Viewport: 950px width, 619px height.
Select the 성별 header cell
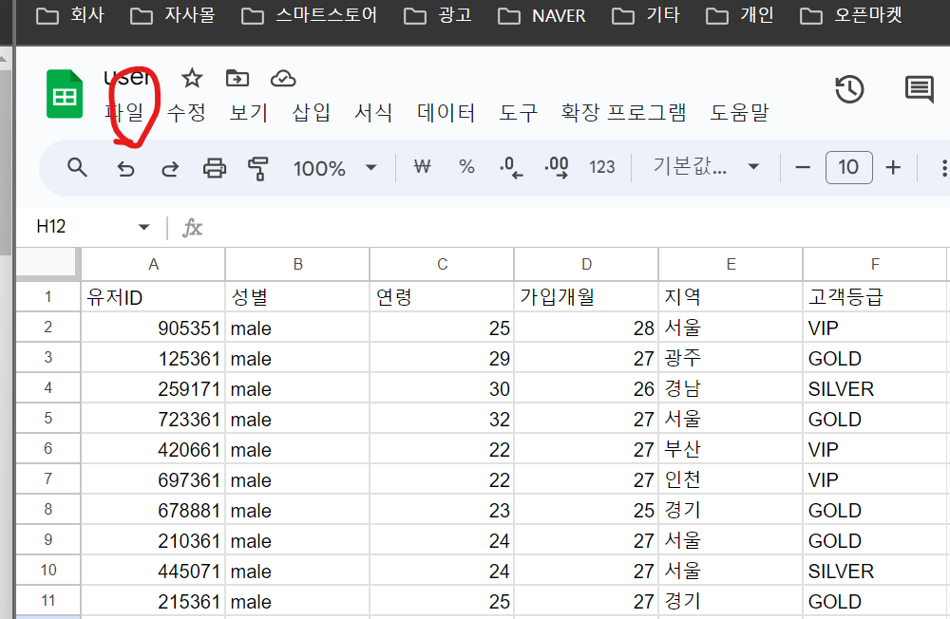pos(297,297)
